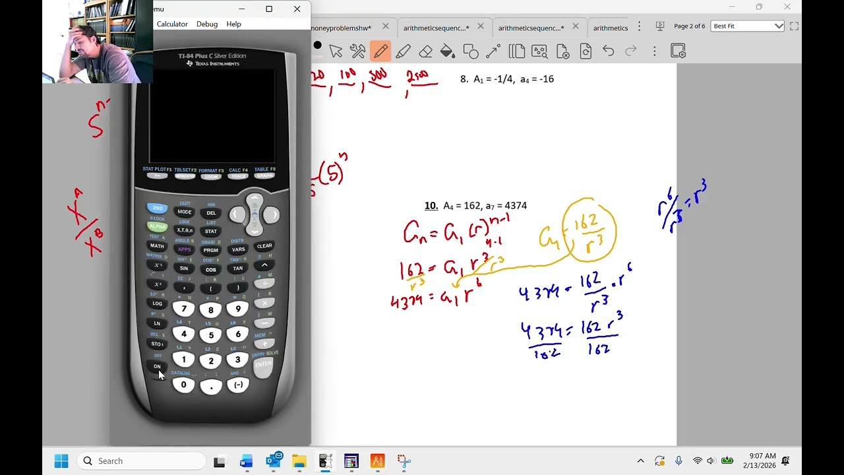
Task: Click the calculator LN key
Action: pos(157,323)
